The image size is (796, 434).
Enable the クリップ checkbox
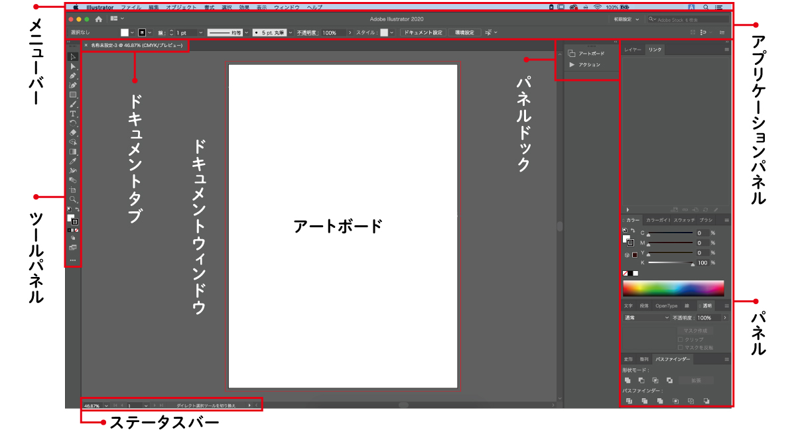680,339
